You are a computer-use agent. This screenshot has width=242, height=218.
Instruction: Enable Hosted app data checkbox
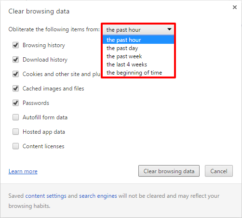[x=15, y=132]
